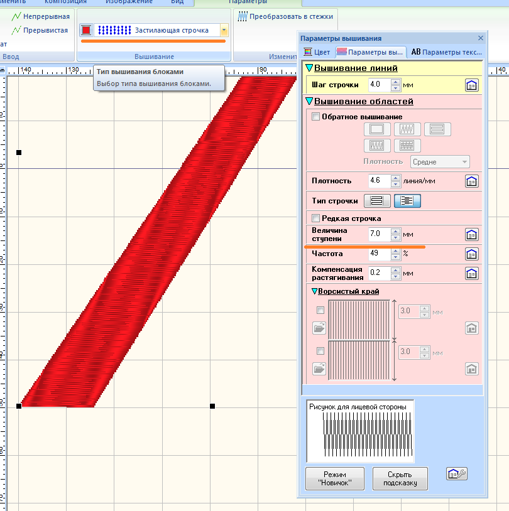Switch to the Цвет tab
This screenshot has width=509, height=511.
coord(317,52)
